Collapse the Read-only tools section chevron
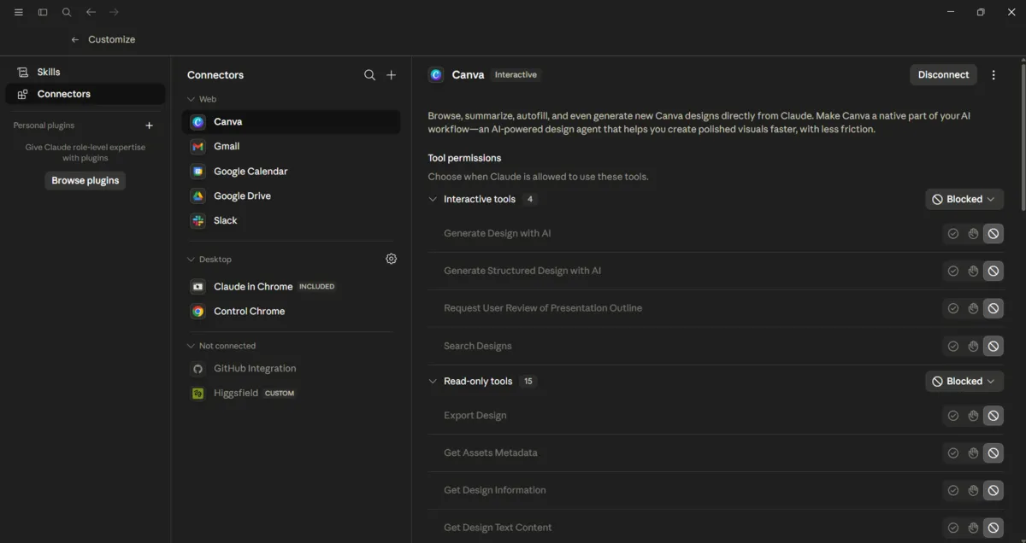The image size is (1026, 543). point(433,382)
